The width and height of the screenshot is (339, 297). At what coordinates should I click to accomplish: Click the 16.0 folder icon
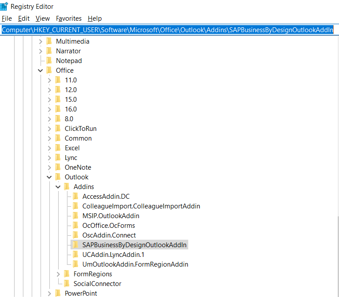[x=58, y=109]
